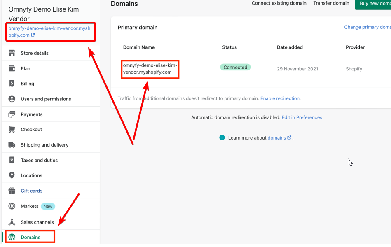Go to Taxes and duties
Image resolution: width=391 pixels, height=247 pixels.
(x=51, y=160)
